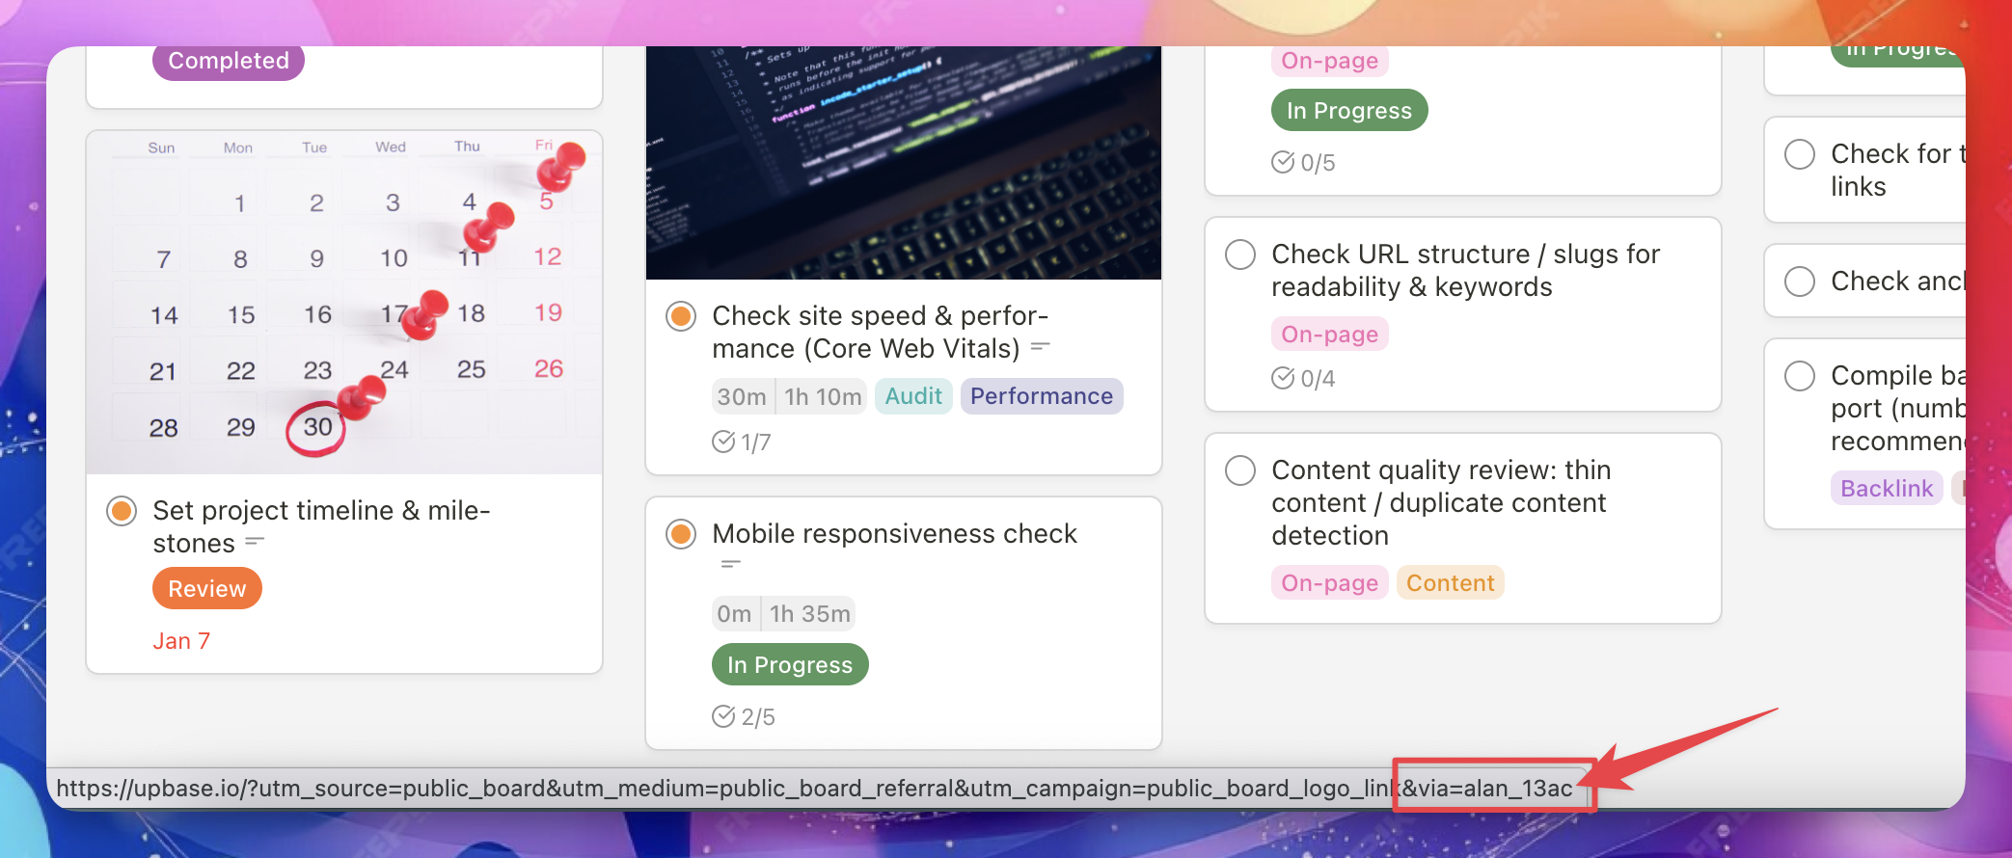
Task: Open 'Check site speed & performance' task title
Action: pyautogui.click(x=880, y=333)
